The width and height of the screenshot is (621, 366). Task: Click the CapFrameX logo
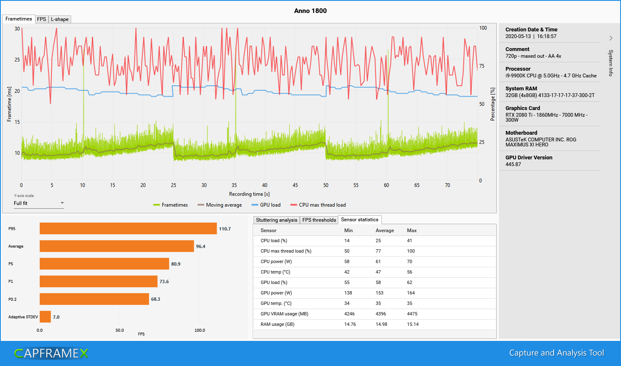point(51,353)
